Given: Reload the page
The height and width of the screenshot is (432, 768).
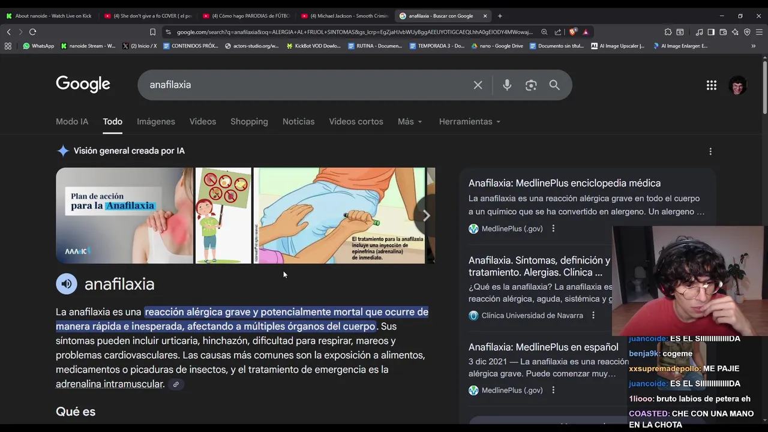Looking at the screenshot, I should tap(32, 32).
